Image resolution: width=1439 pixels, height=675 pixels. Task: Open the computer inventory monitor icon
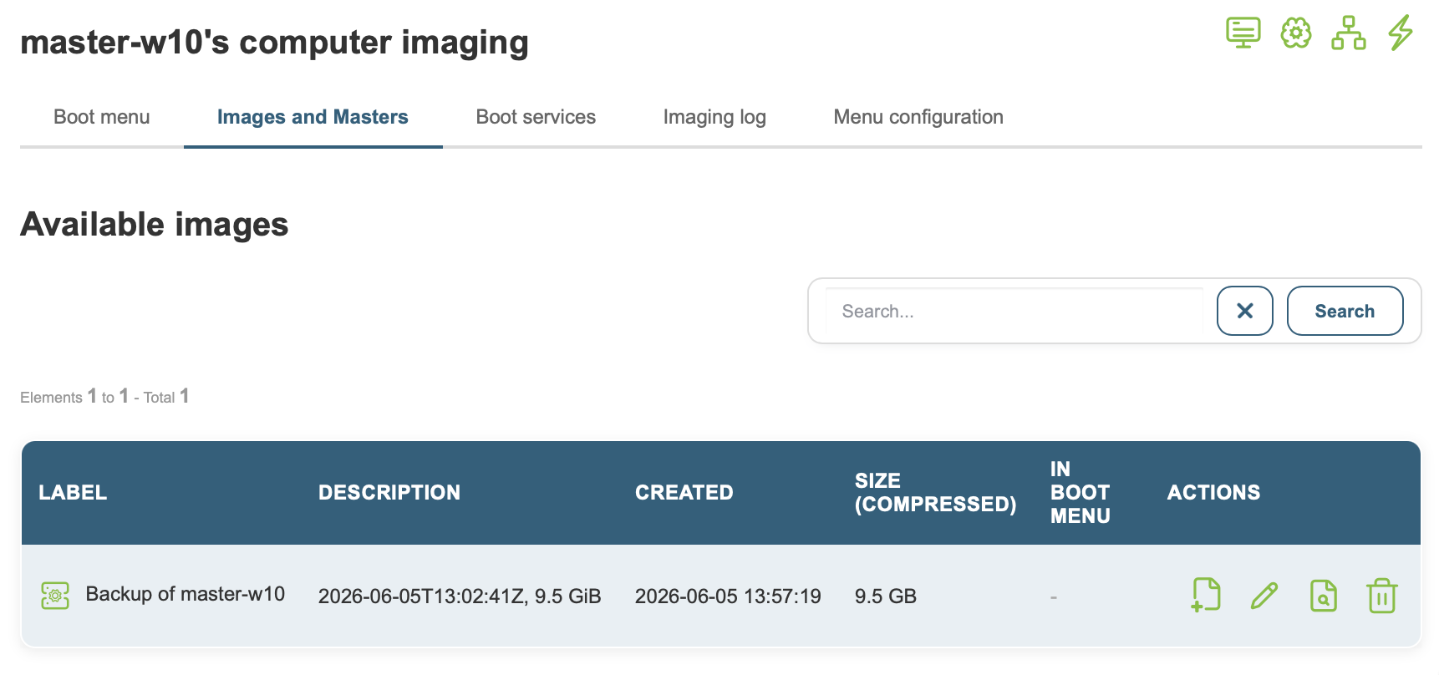(1243, 33)
